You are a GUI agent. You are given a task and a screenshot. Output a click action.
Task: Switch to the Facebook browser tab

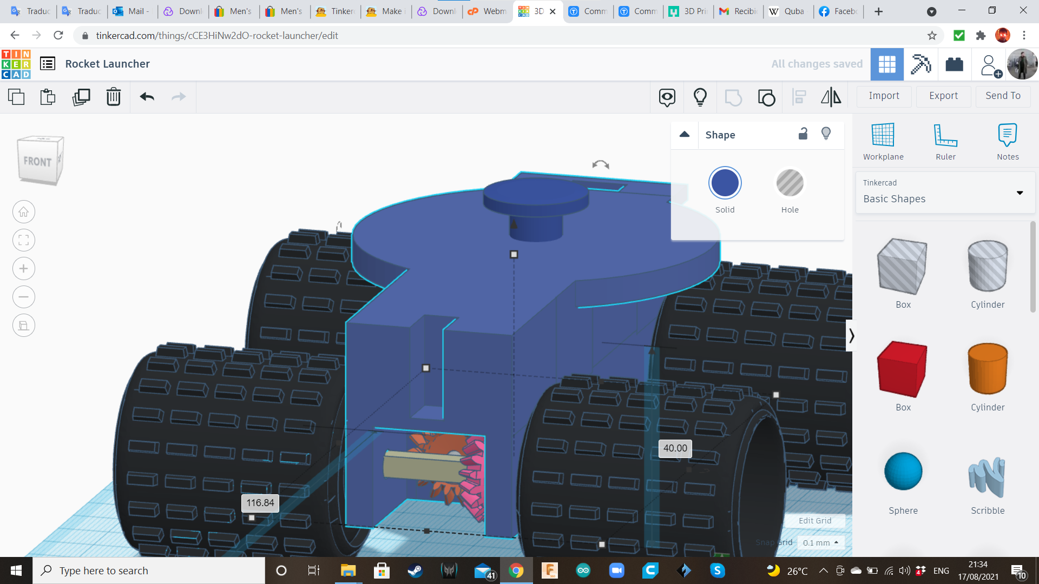(838, 11)
